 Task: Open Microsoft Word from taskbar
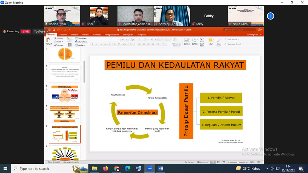click(161, 168)
